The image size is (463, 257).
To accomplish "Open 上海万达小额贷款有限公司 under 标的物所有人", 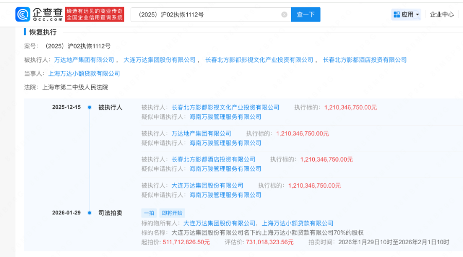I will point(297,223).
